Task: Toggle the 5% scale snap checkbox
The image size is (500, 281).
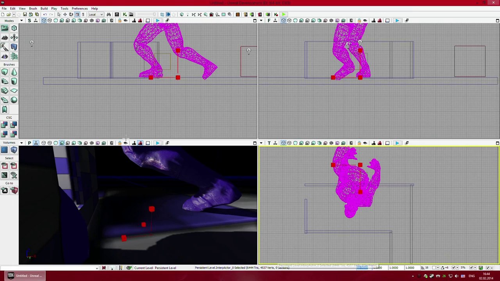Action: tap(471, 268)
